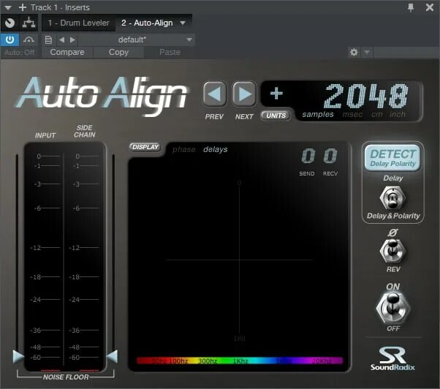Viewport: 440px width, 389px height.
Task: Switch display to delays
Action: click(216, 150)
